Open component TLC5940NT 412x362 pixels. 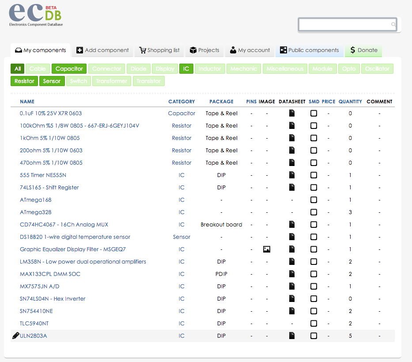[34, 323]
